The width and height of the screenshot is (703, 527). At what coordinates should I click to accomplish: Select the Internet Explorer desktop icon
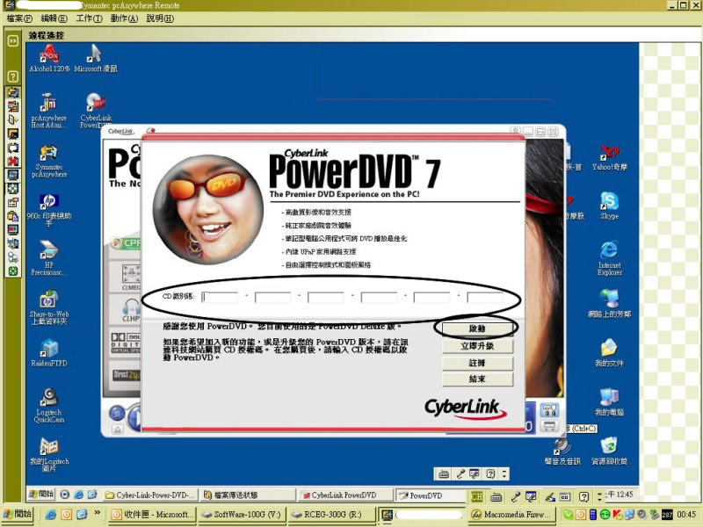tap(609, 258)
